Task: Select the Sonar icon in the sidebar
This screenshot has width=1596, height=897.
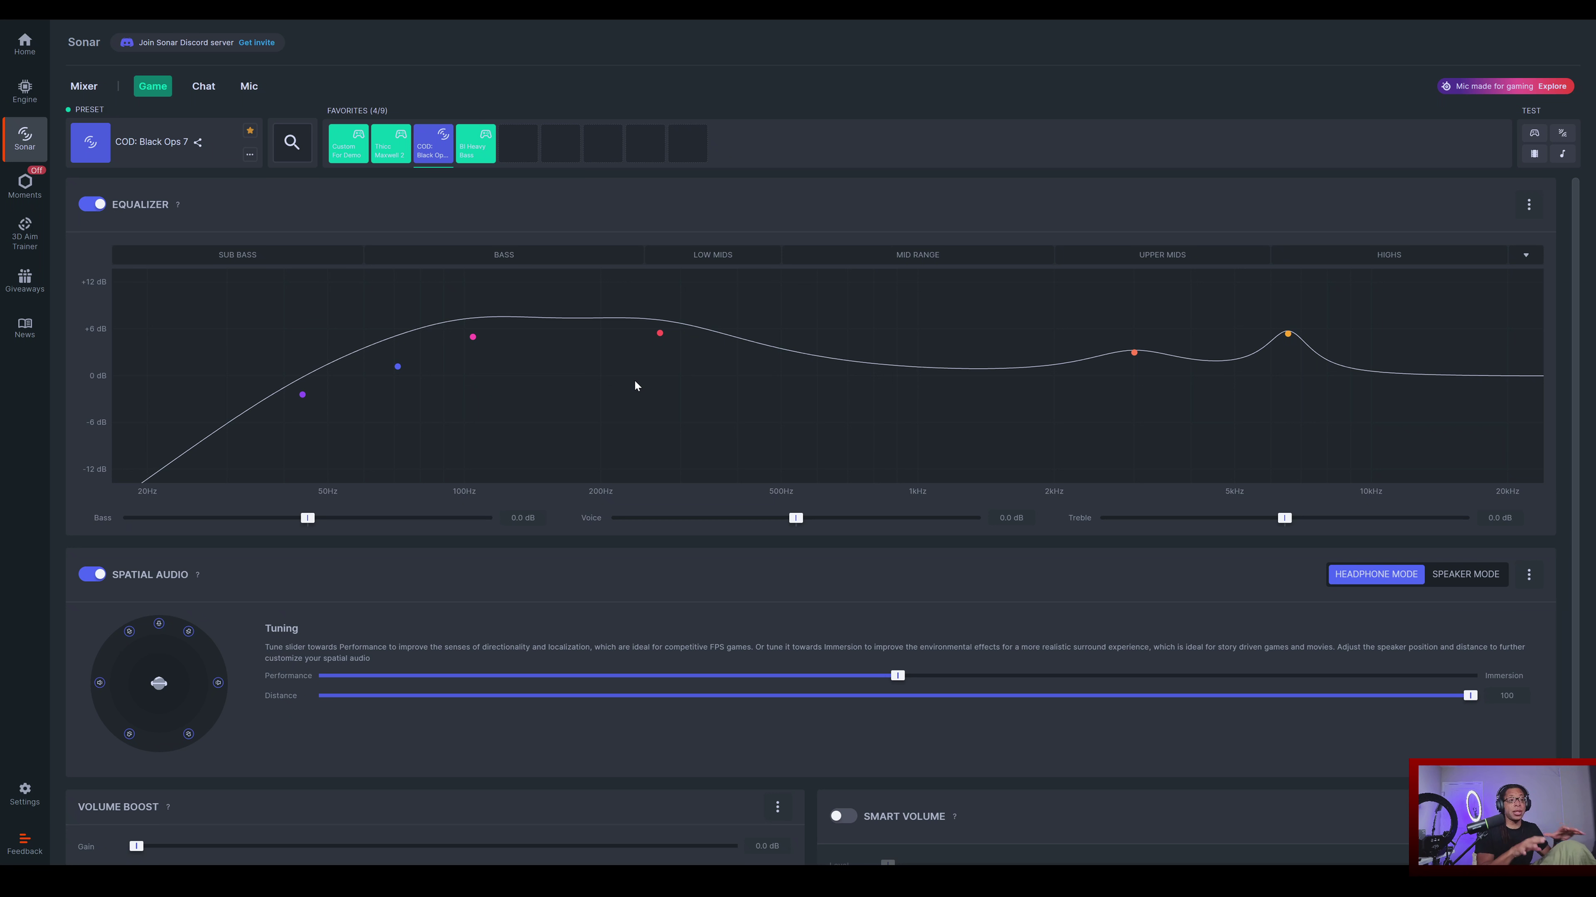Action: point(24,138)
